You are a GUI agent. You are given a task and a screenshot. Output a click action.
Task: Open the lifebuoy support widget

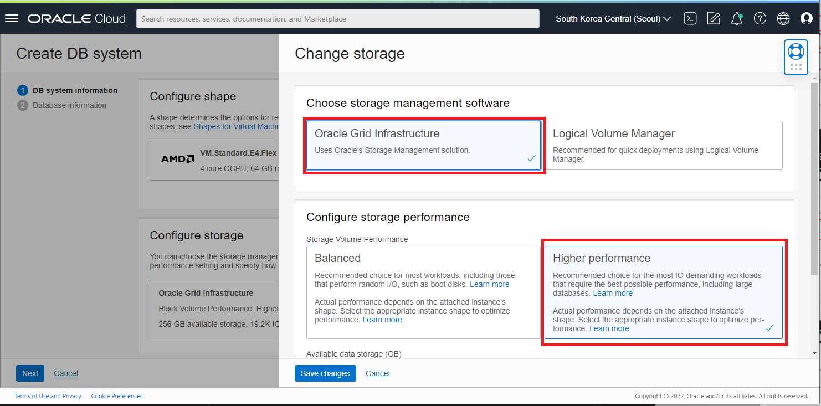[x=796, y=52]
